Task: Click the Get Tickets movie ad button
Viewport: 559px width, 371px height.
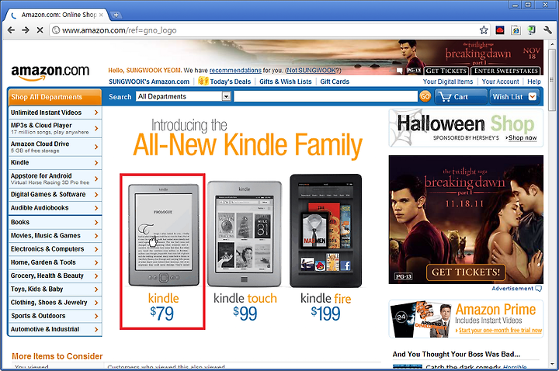Action: pos(466,272)
